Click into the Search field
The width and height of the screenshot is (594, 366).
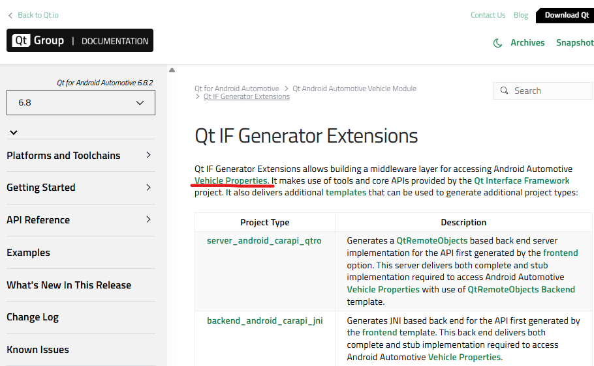[544, 91]
